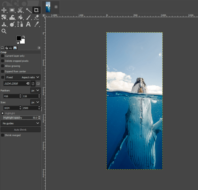This screenshot has height=190, width=198.
Task: Click the Auto Shrink button
Action: click(21, 130)
